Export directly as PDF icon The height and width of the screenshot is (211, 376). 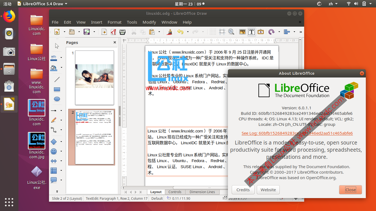click(x=113, y=32)
